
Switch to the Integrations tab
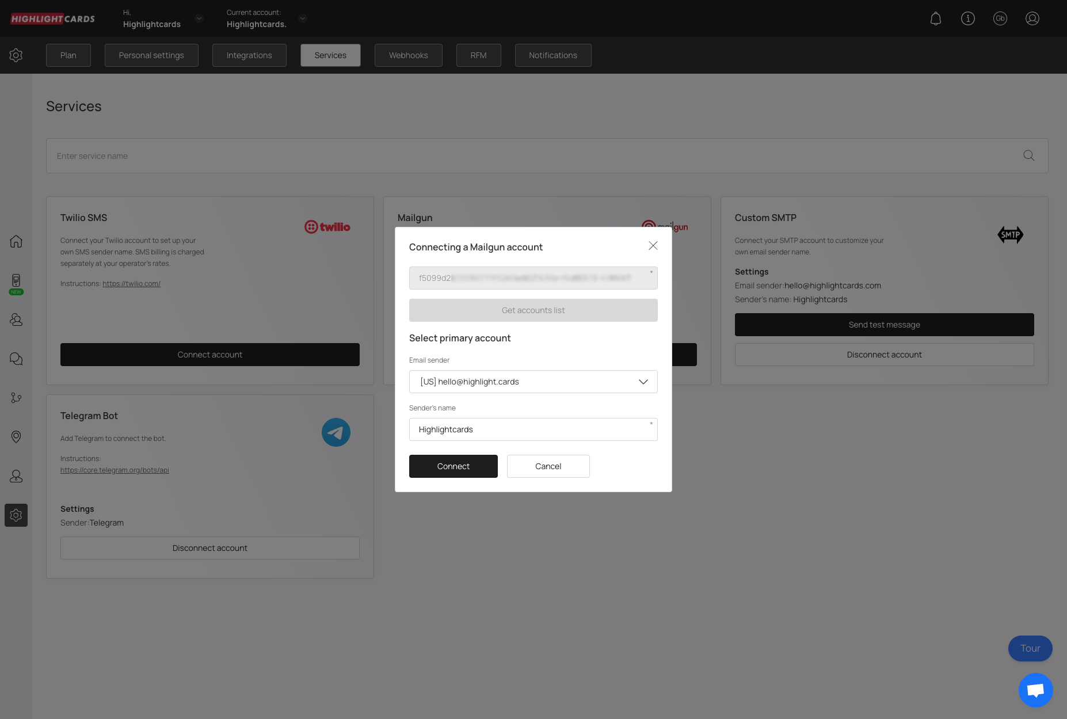coord(249,55)
